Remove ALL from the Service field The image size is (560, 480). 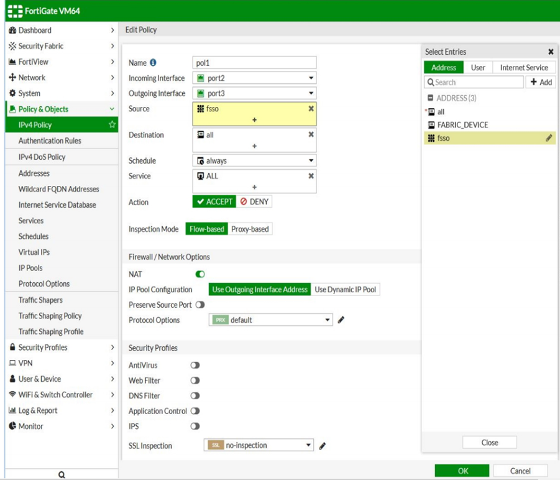[x=311, y=176]
